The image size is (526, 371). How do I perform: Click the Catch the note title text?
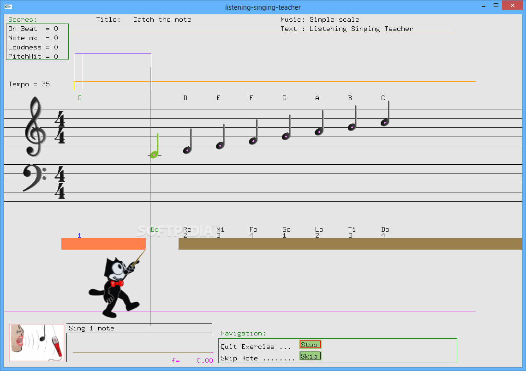click(162, 19)
